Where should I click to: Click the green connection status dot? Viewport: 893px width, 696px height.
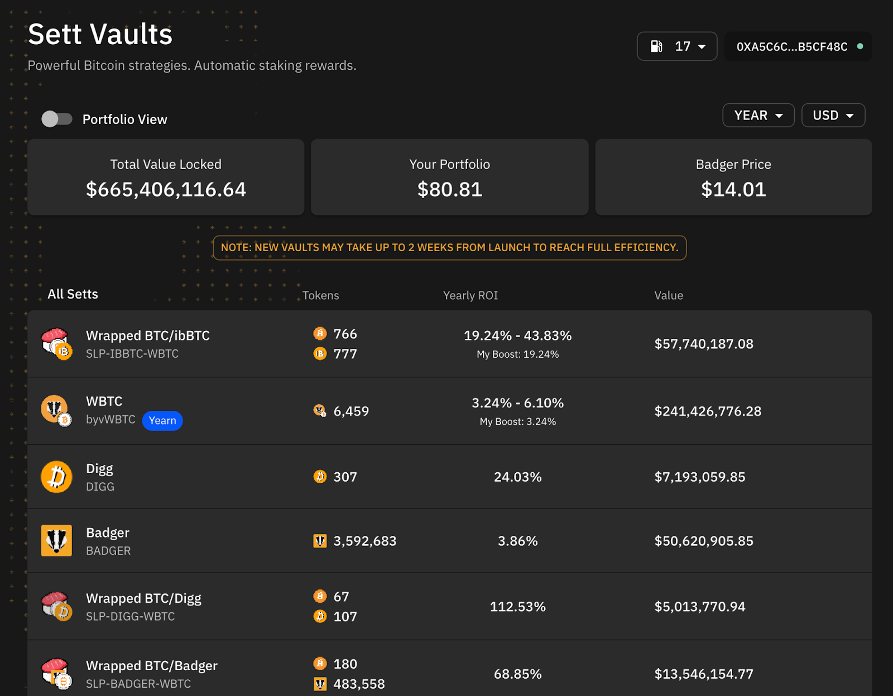860,46
